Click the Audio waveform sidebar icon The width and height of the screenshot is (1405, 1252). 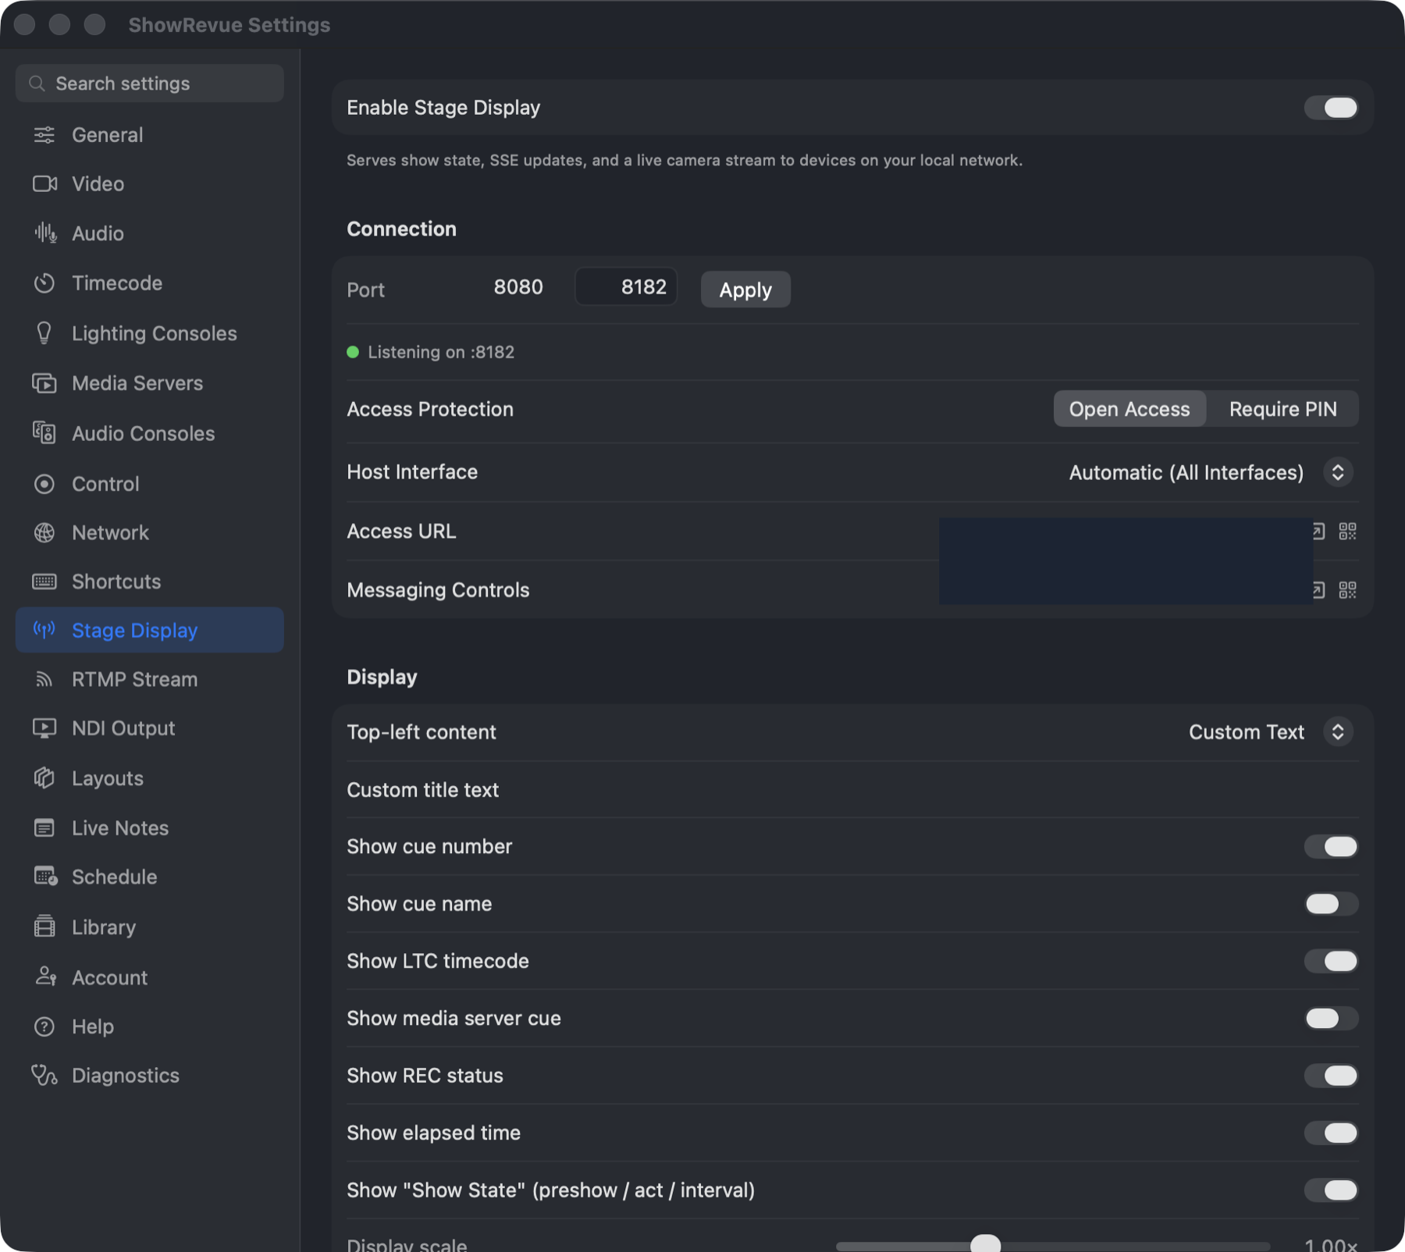(x=44, y=233)
